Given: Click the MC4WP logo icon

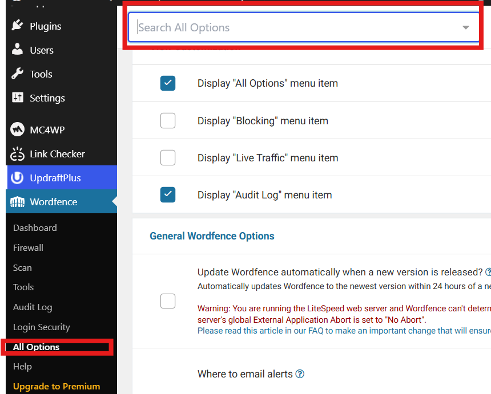Looking at the screenshot, I should click(x=17, y=129).
